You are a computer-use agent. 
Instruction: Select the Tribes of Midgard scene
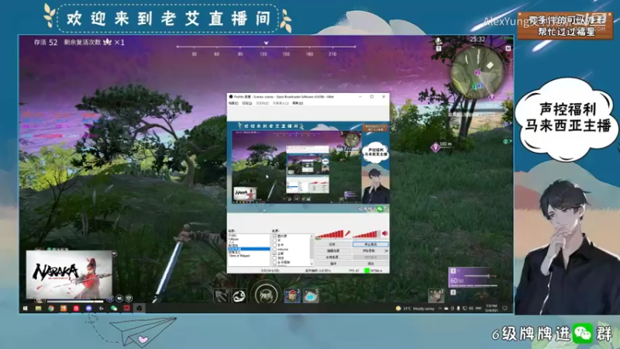239,256
